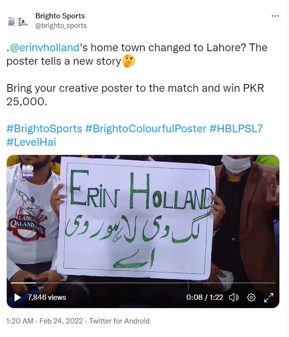Open the #LevelHai hashtag
Viewport: 289px width, 337px height.
click(31, 142)
